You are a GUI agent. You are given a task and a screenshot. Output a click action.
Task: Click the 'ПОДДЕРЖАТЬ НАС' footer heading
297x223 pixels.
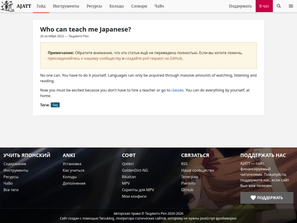[263, 155]
